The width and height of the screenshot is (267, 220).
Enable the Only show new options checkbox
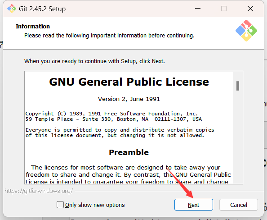pyautogui.click(x=60, y=205)
